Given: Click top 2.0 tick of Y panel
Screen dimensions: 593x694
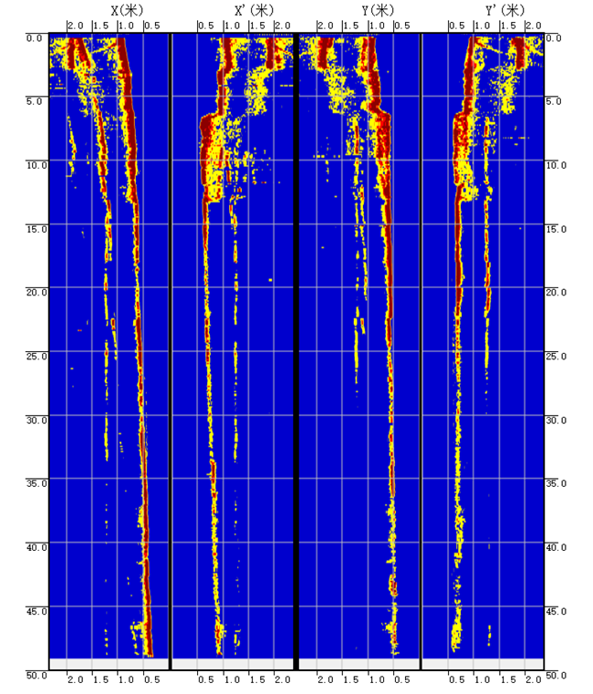Looking at the screenshot, I should (326, 26).
